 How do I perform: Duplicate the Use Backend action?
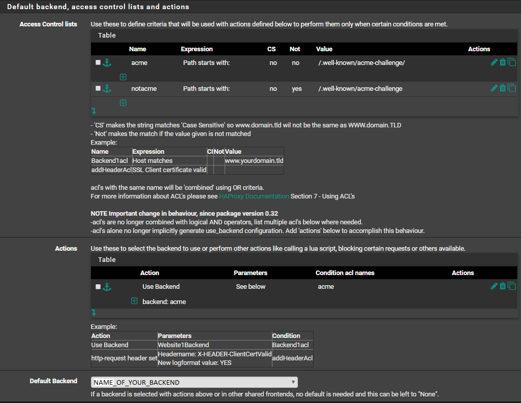pos(511,286)
